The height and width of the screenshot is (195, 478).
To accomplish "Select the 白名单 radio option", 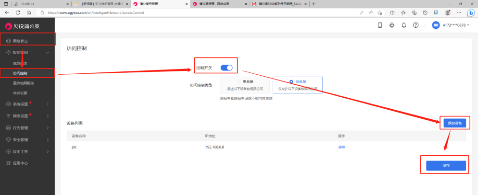I will [291, 81].
